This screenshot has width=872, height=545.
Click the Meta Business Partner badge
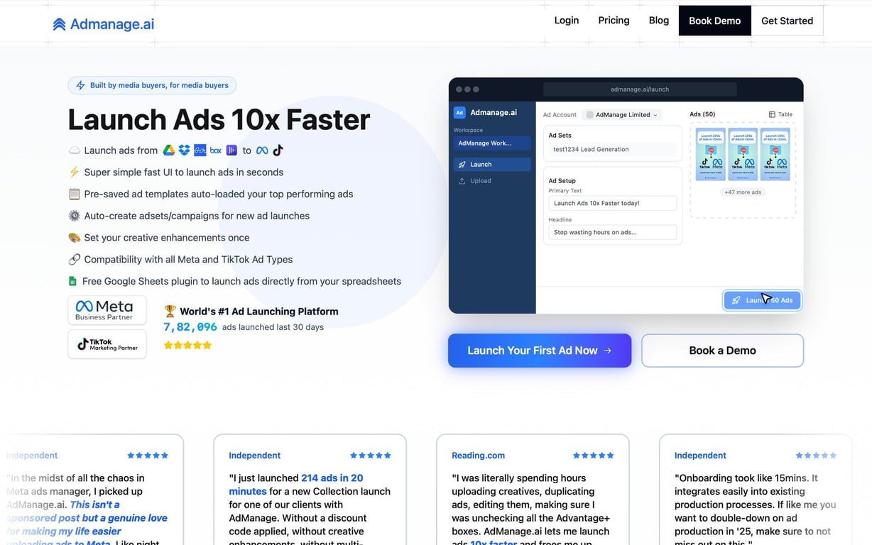[107, 310]
